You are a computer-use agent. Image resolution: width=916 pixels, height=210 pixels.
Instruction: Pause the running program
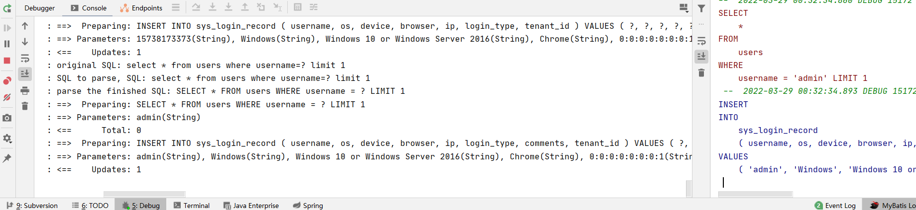click(x=7, y=44)
